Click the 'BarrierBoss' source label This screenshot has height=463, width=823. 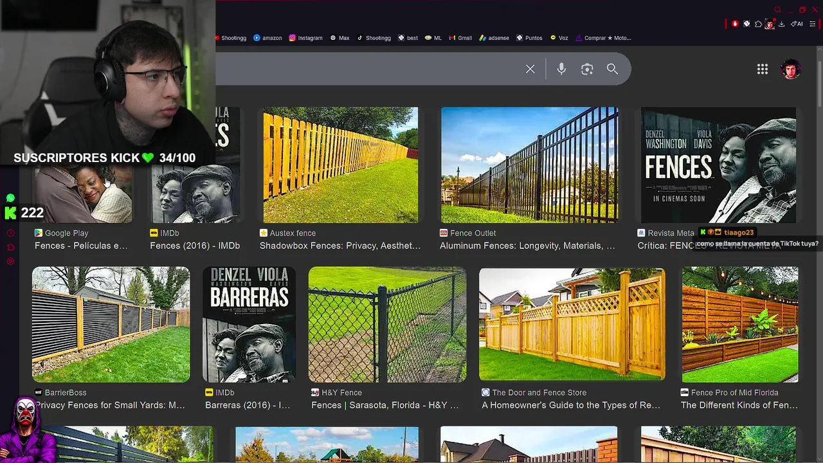pyautogui.click(x=66, y=393)
